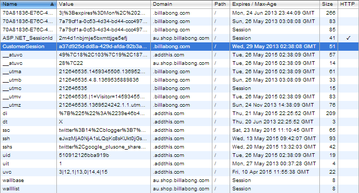
Task: Sort by the Value column header
Action: (103, 4)
